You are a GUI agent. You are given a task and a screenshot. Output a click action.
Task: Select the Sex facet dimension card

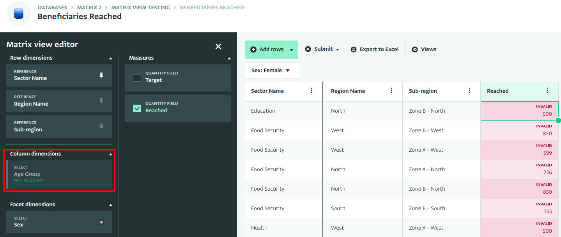59,222
